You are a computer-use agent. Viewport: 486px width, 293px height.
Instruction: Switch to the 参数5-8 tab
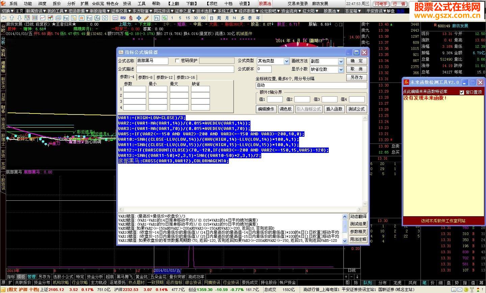(145, 77)
